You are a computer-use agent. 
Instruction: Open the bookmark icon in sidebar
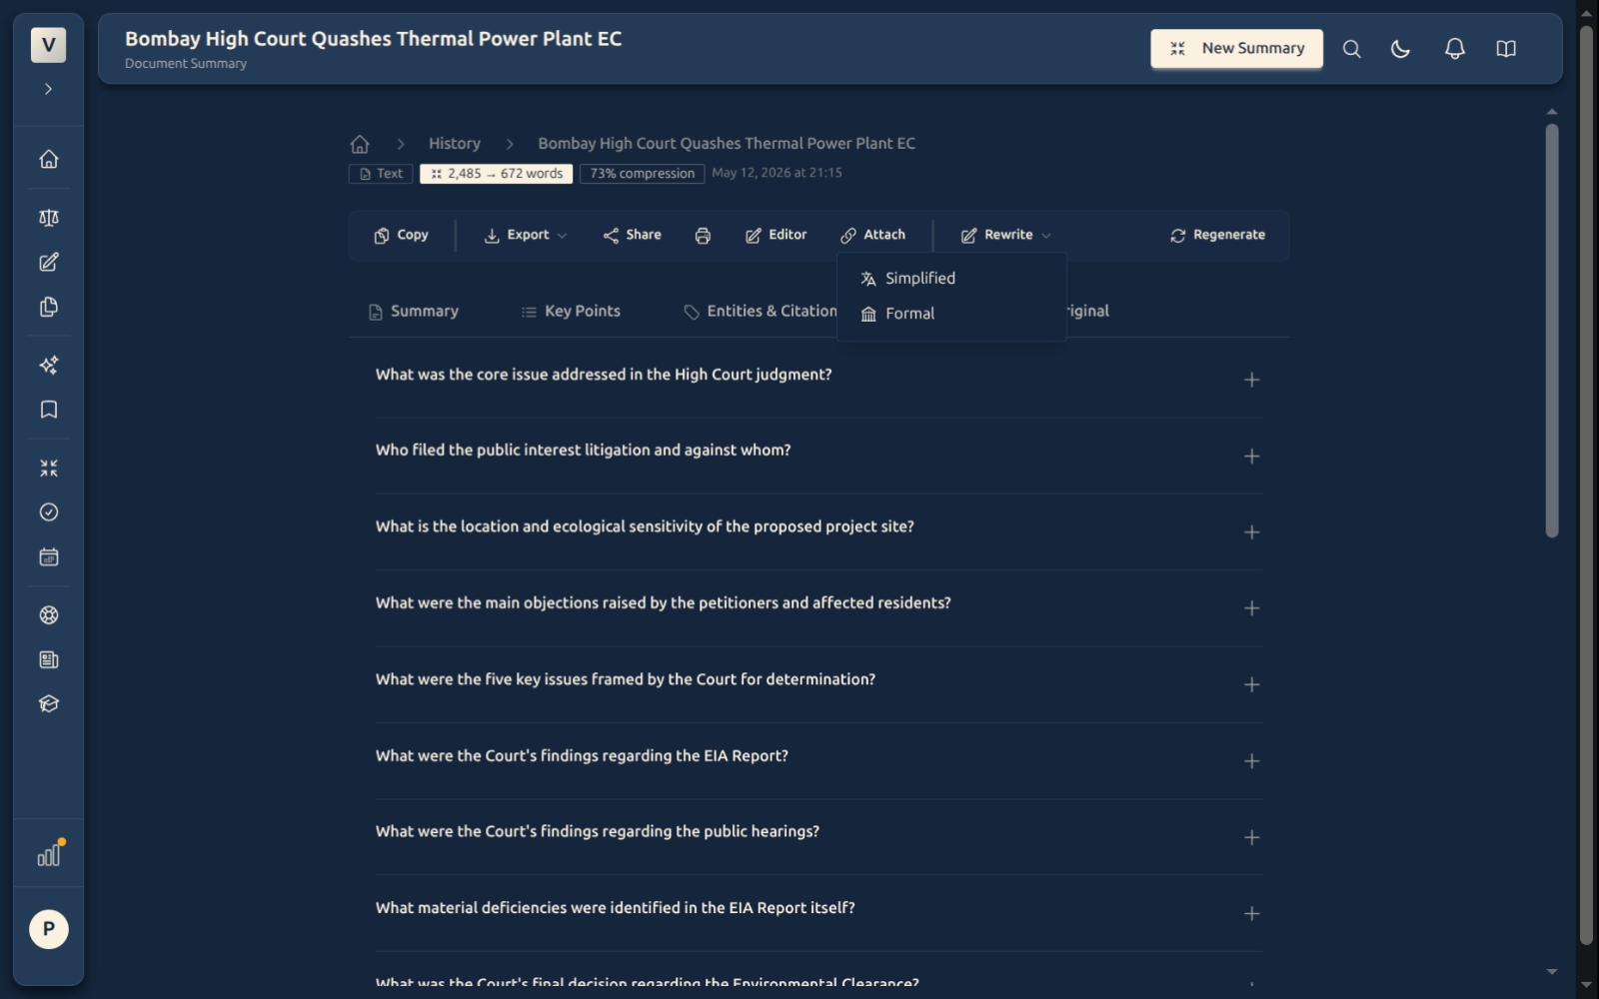coord(48,410)
